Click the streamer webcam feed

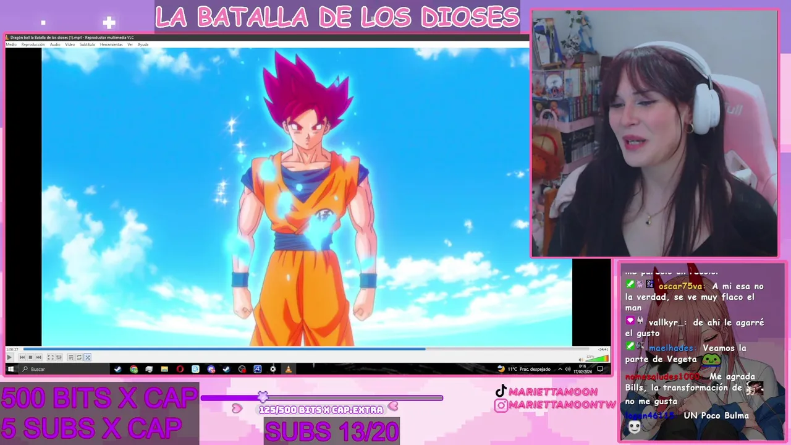point(654,133)
